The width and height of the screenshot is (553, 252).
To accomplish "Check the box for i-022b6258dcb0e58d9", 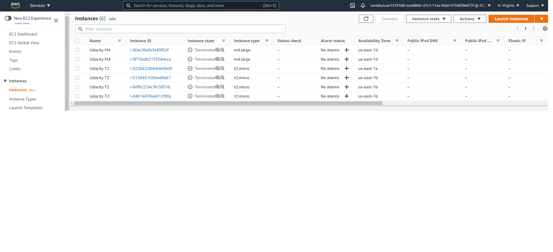I will pyautogui.click(x=77, y=68).
